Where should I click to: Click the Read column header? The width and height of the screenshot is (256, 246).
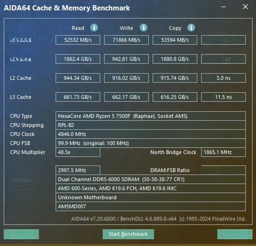tap(78, 28)
